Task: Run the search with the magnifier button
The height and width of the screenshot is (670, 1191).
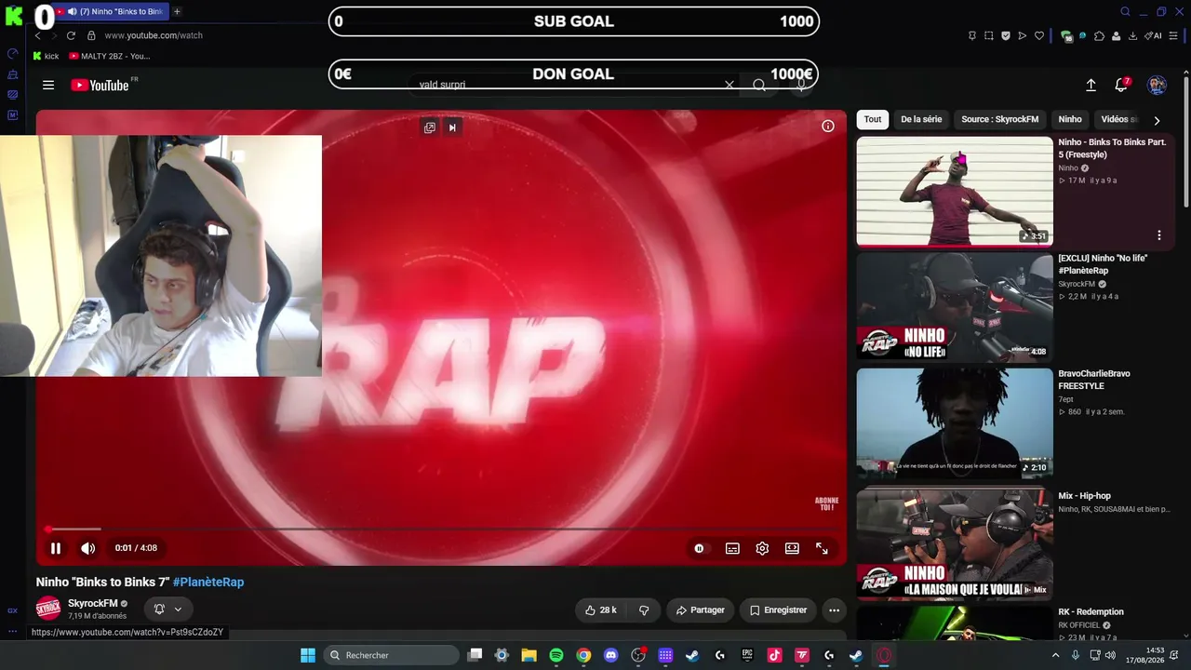Action: 759,85
